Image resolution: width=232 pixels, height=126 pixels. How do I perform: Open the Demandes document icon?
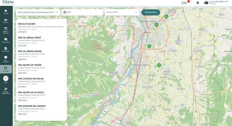point(6,49)
